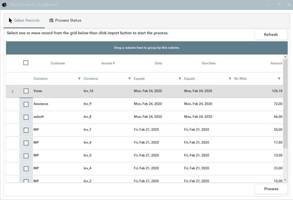Click the Date column filter funnel icon
The image size is (293, 200).
pyautogui.click(x=179, y=79)
